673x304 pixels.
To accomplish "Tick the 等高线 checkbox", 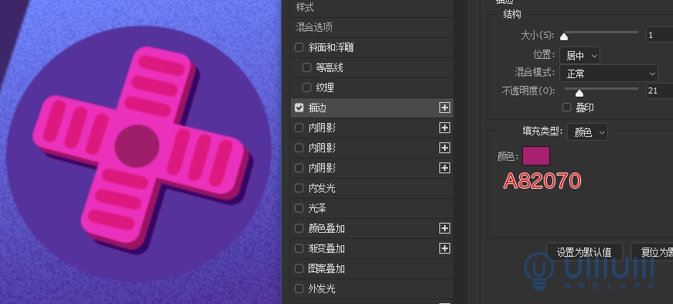I will [306, 67].
